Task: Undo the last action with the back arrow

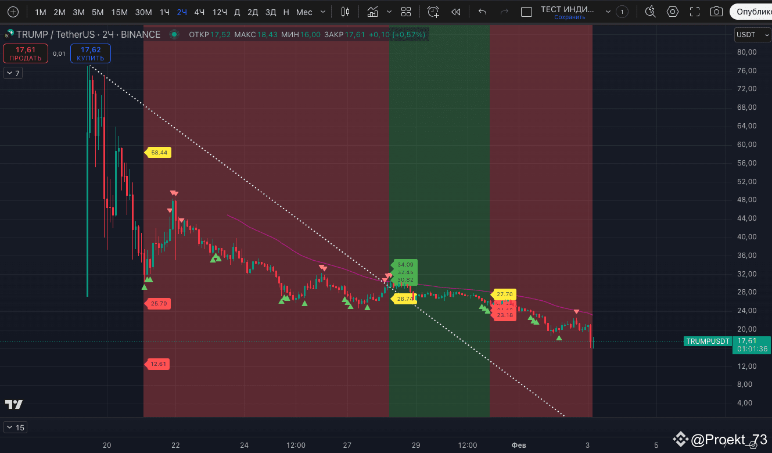Action: pos(482,12)
